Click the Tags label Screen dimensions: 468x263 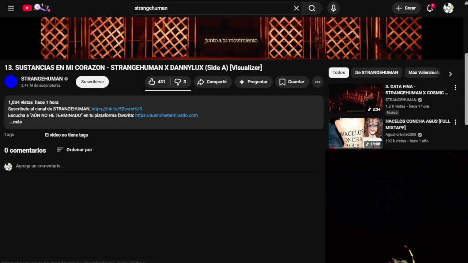pyautogui.click(x=9, y=134)
